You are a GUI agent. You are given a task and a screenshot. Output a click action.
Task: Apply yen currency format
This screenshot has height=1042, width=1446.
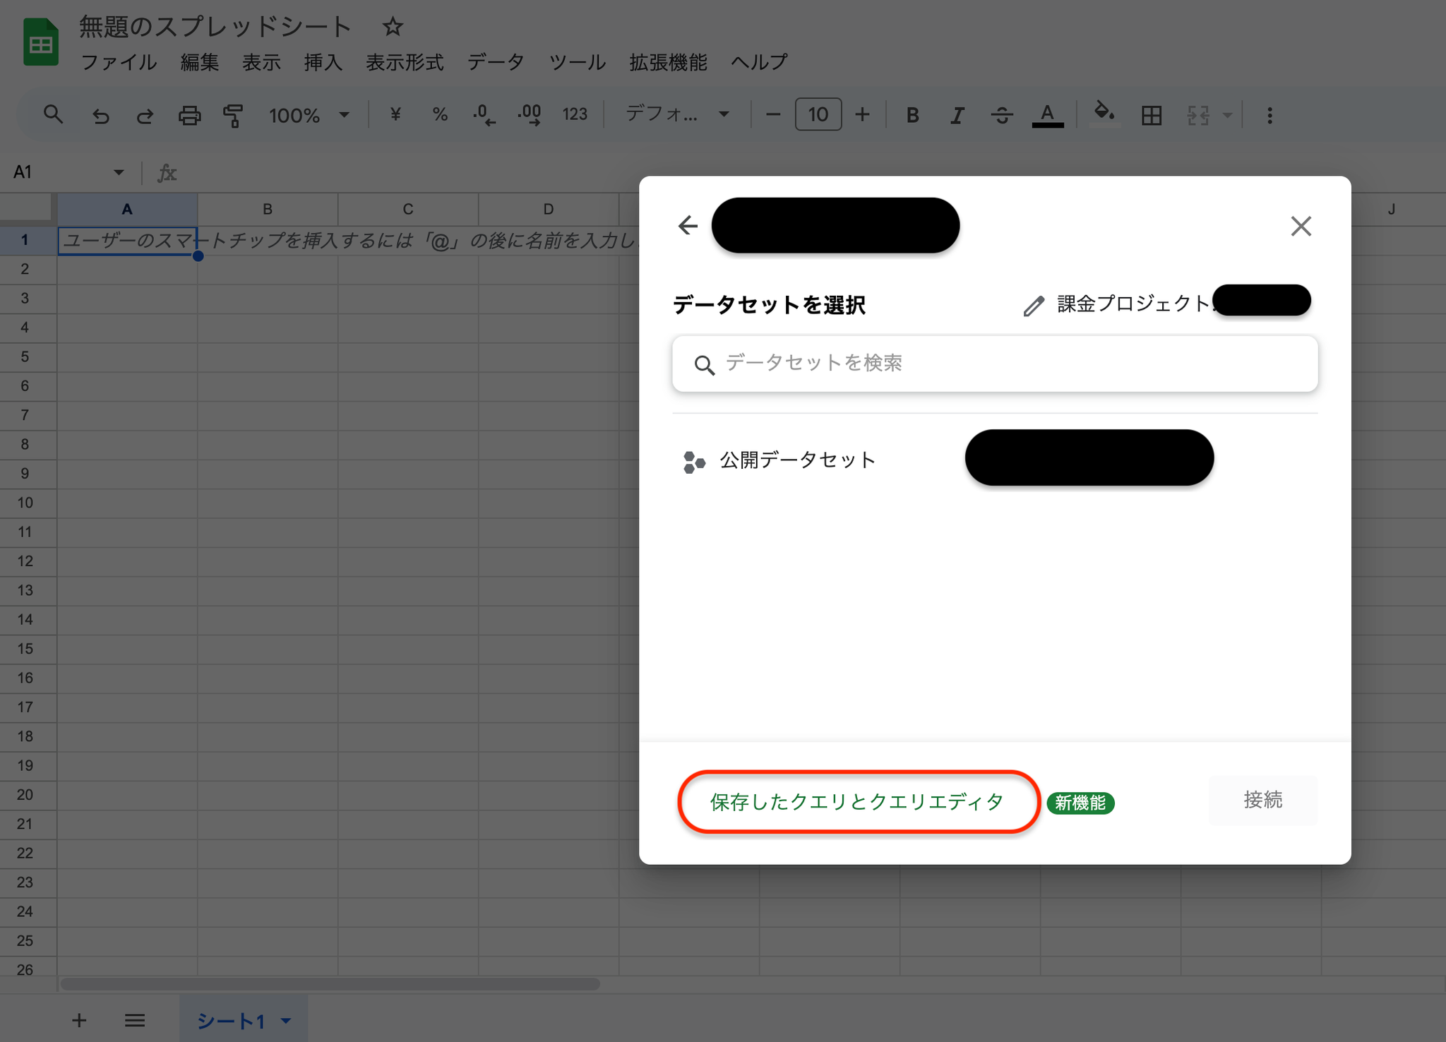click(x=395, y=114)
